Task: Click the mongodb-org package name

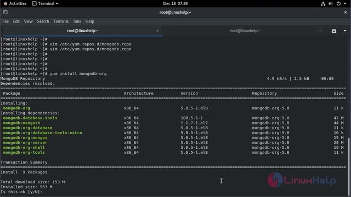Action: pyautogui.click(x=16, y=108)
